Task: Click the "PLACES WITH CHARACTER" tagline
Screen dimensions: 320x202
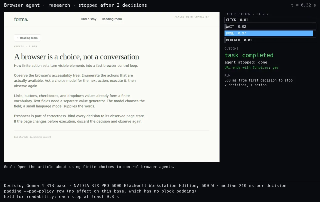Action: point(192,17)
